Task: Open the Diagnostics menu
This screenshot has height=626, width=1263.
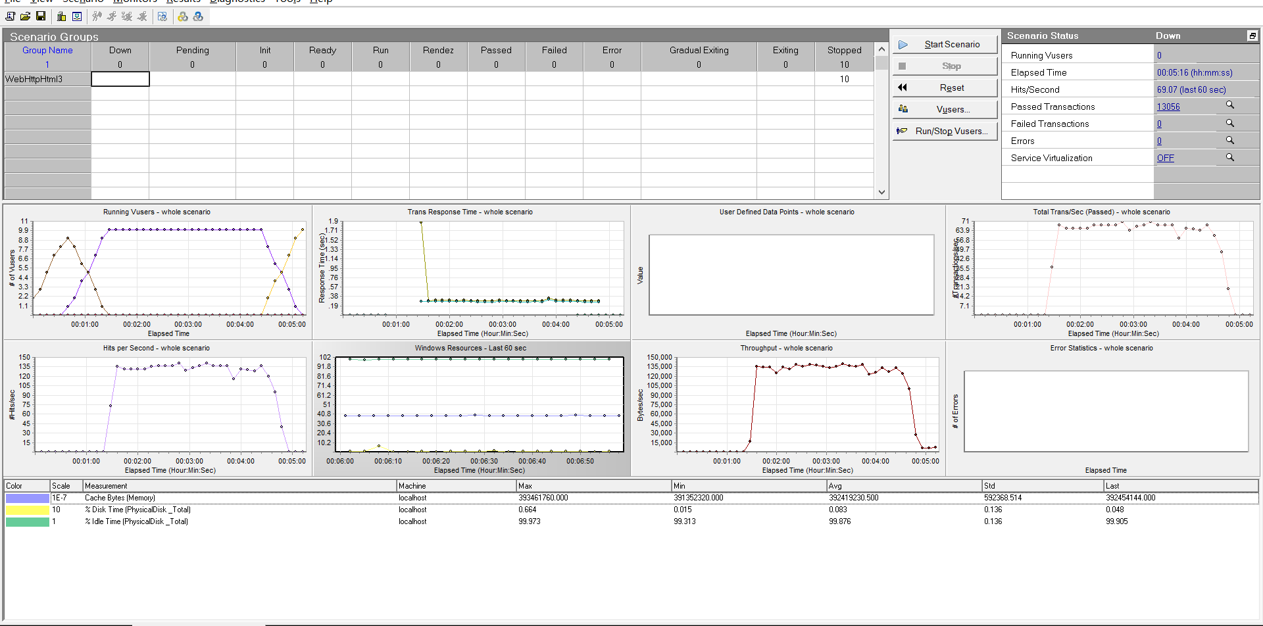Action: 237,2
